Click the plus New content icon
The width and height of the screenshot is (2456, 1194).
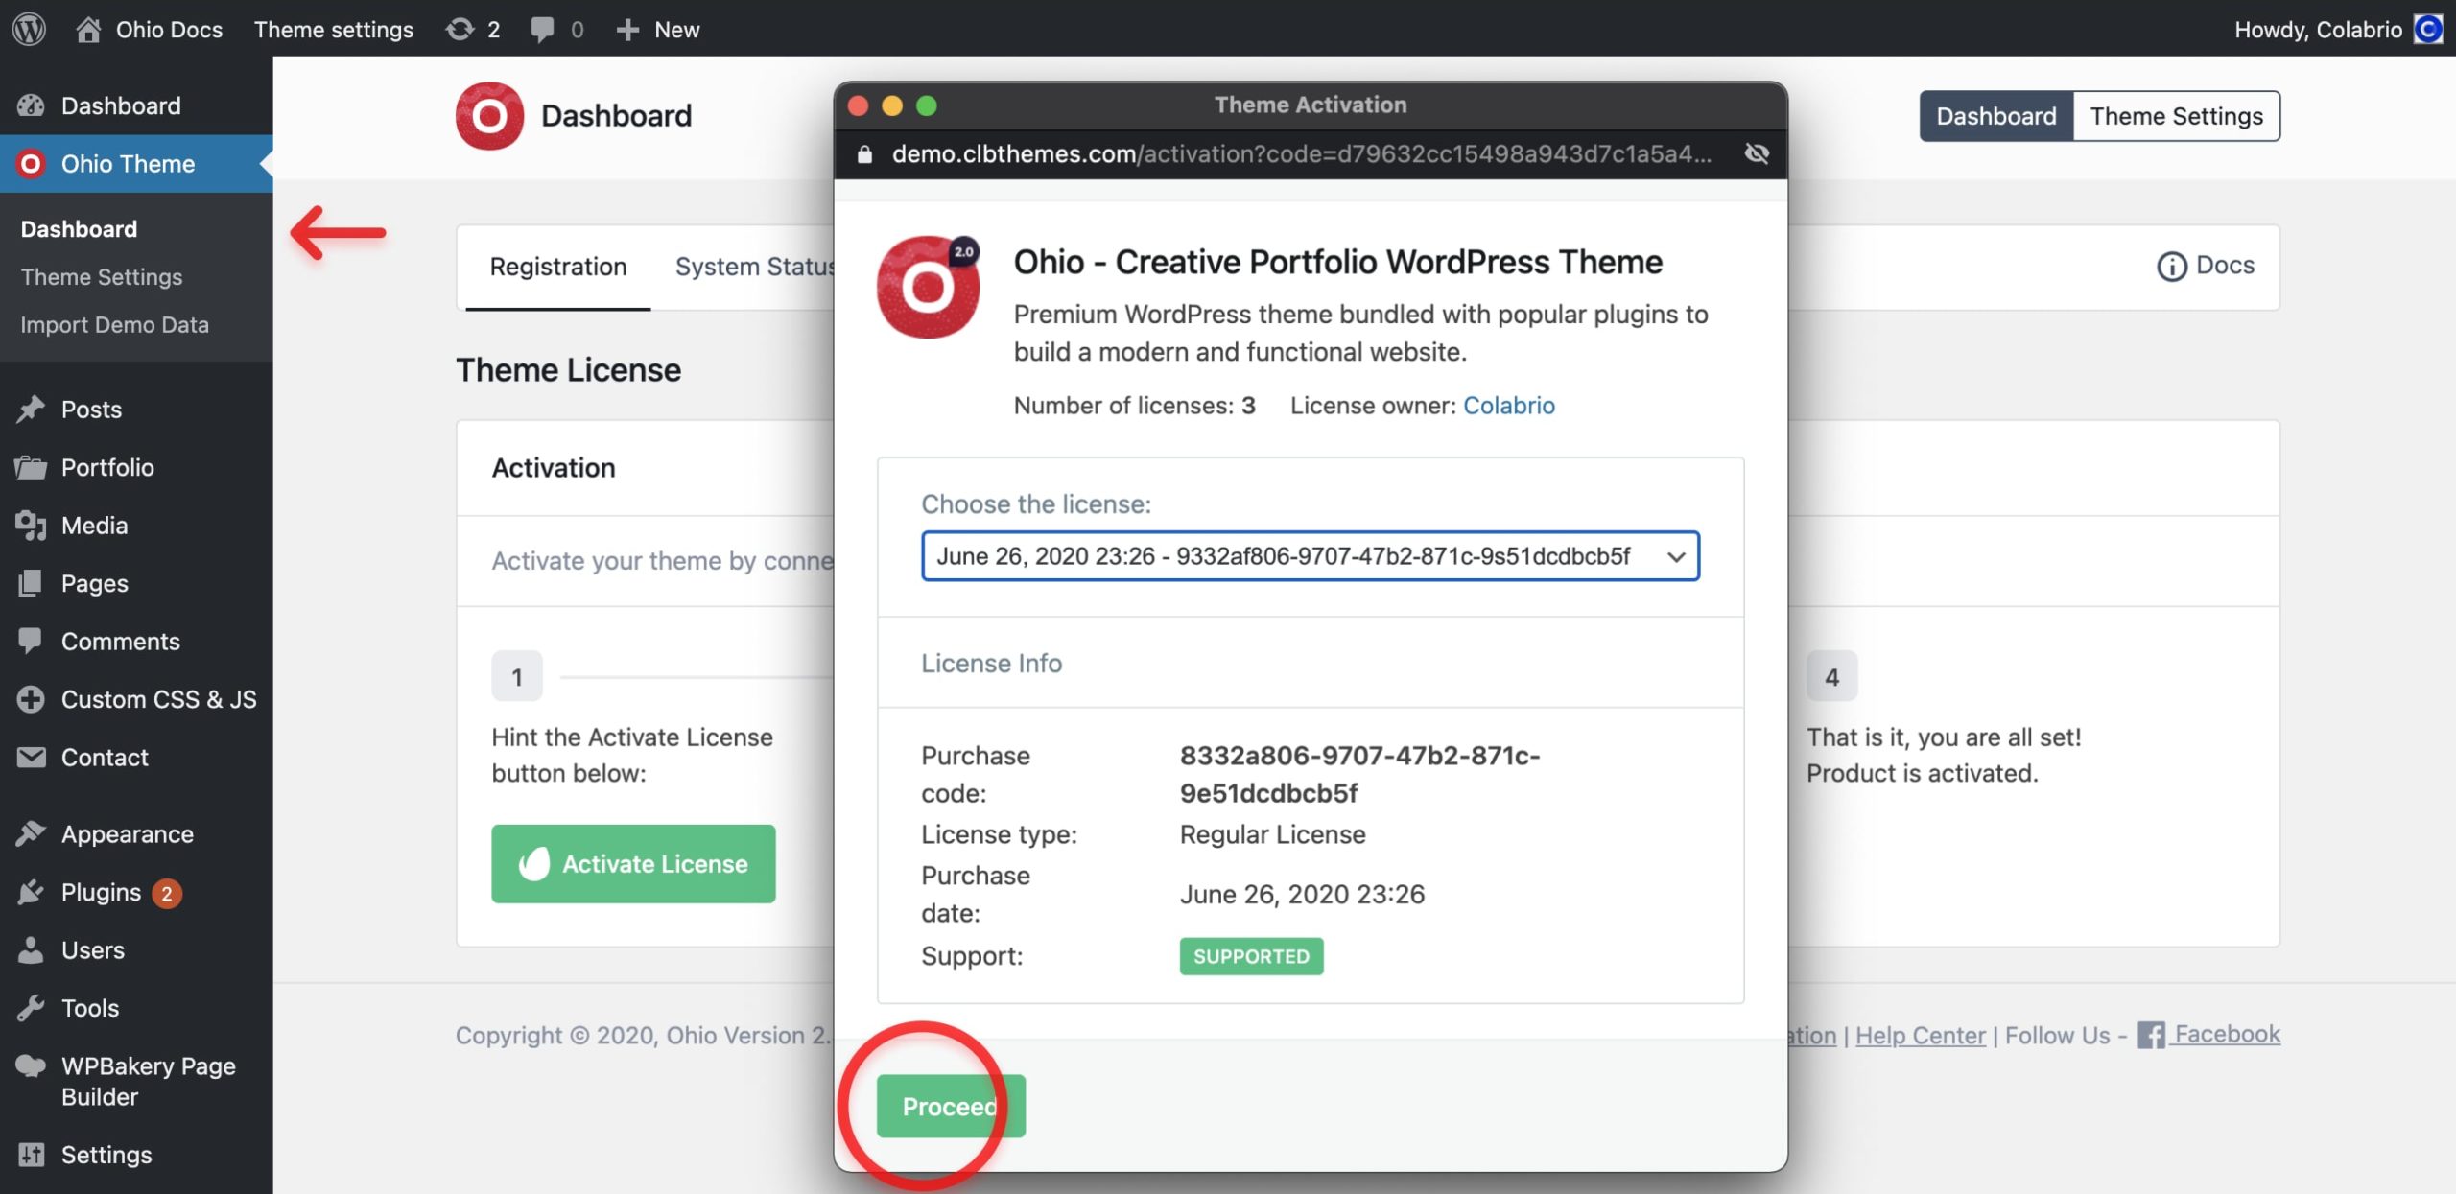click(x=627, y=30)
